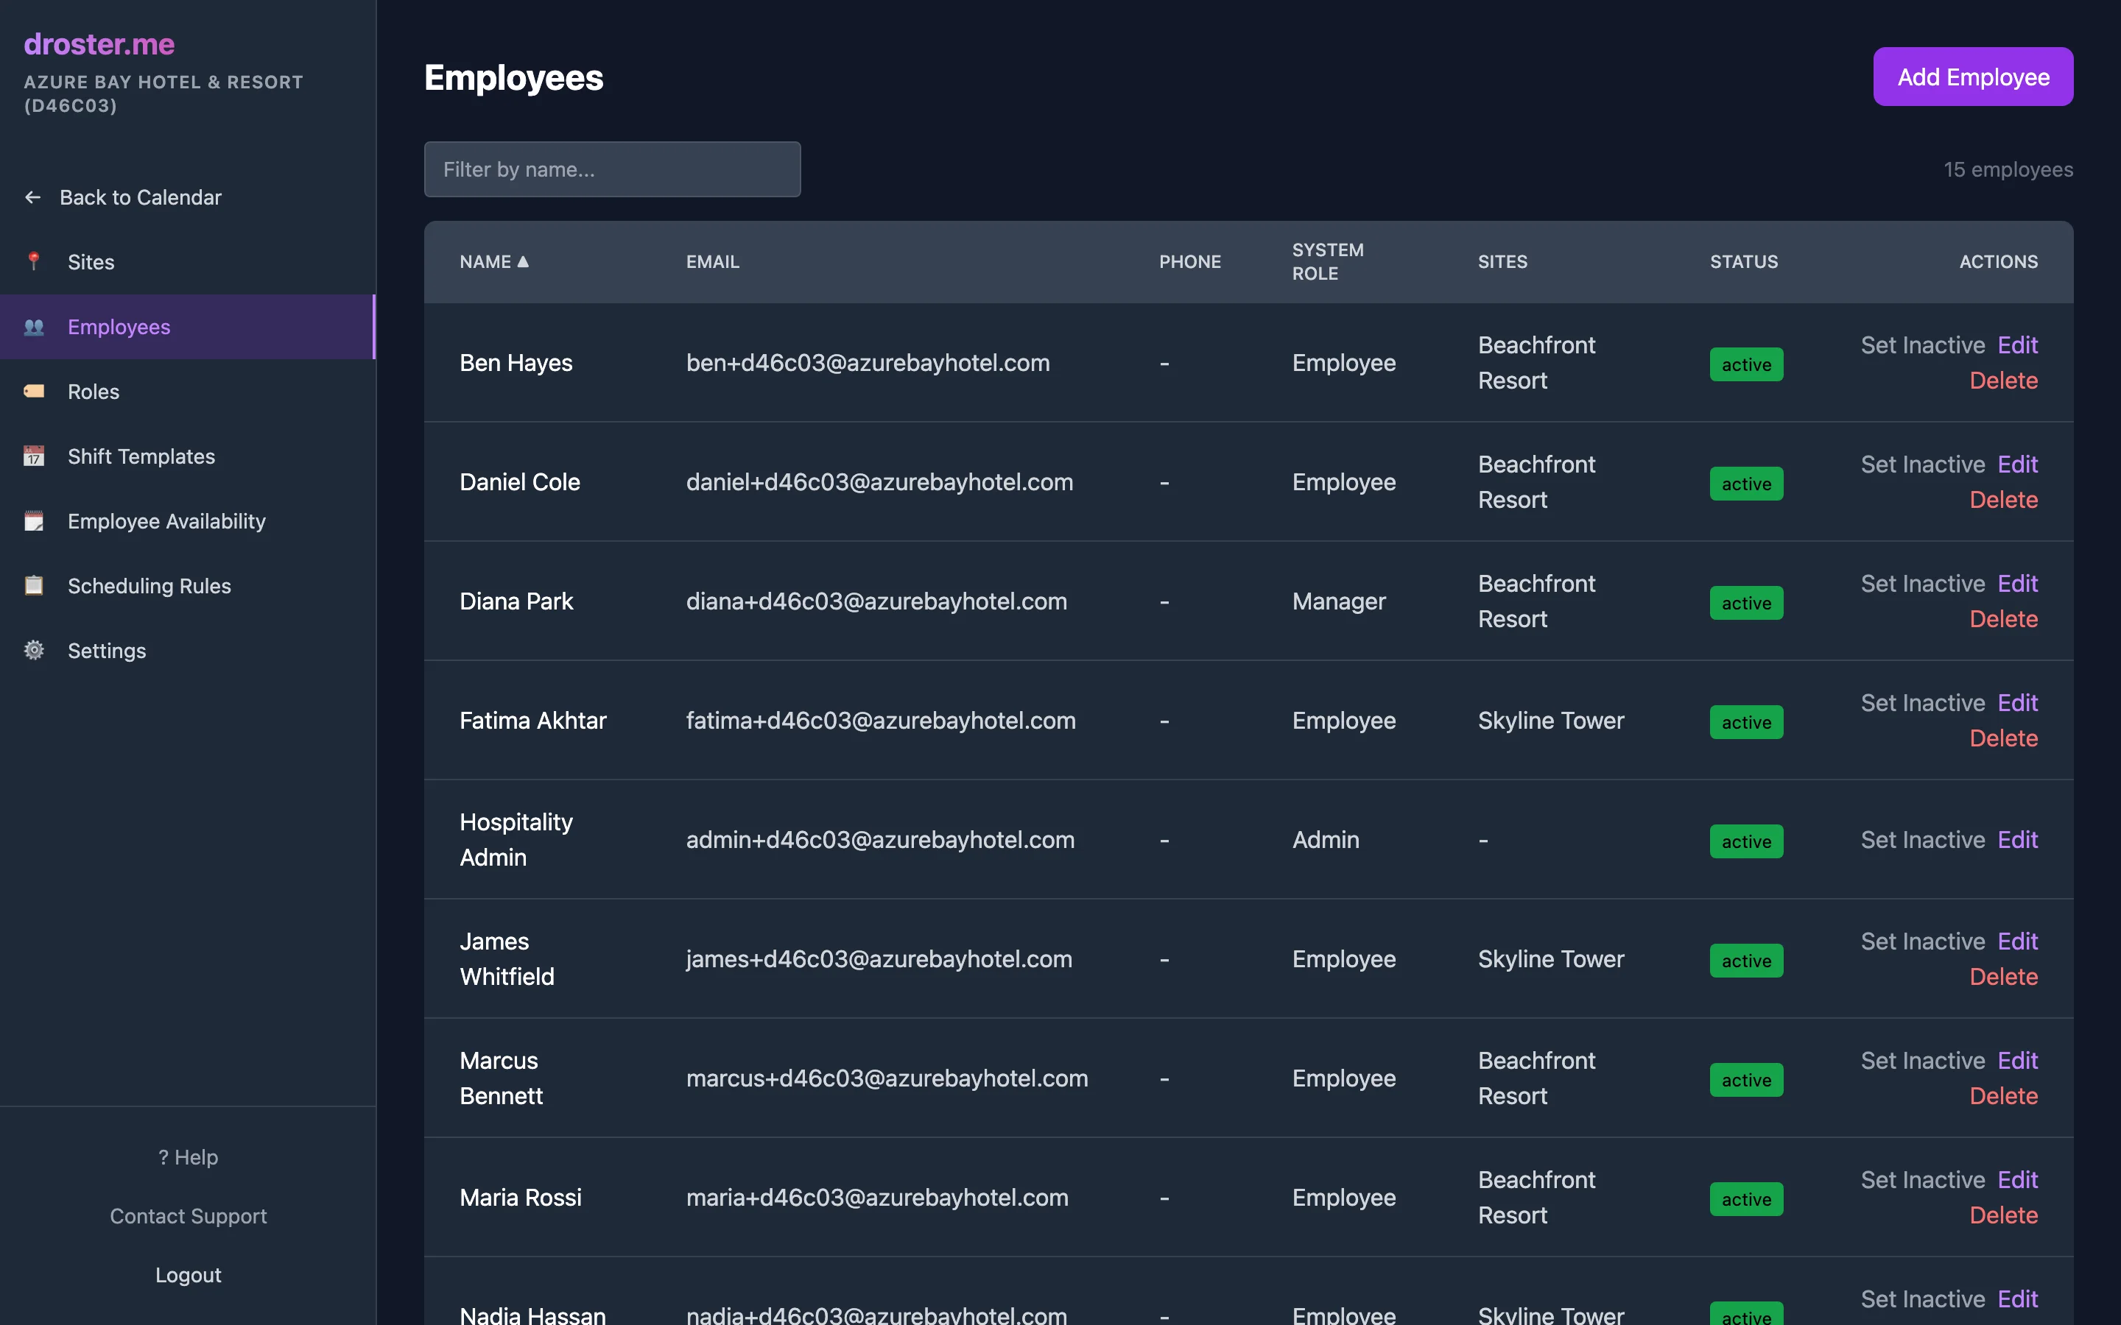The width and height of the screenshot is (2121, 1325).
Task: Set Hospitality Admin inactive
Action: (x=1922, y=839)
